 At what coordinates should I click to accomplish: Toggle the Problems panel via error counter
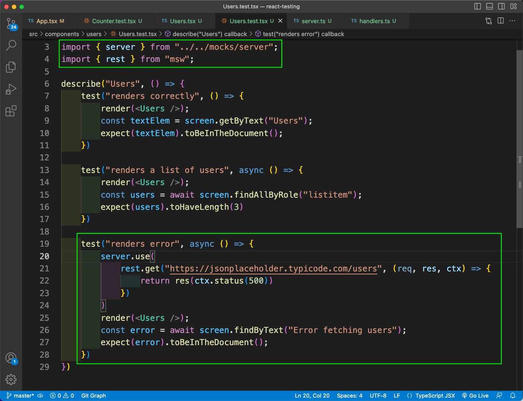pyautogui.click(x=62, y=395)
